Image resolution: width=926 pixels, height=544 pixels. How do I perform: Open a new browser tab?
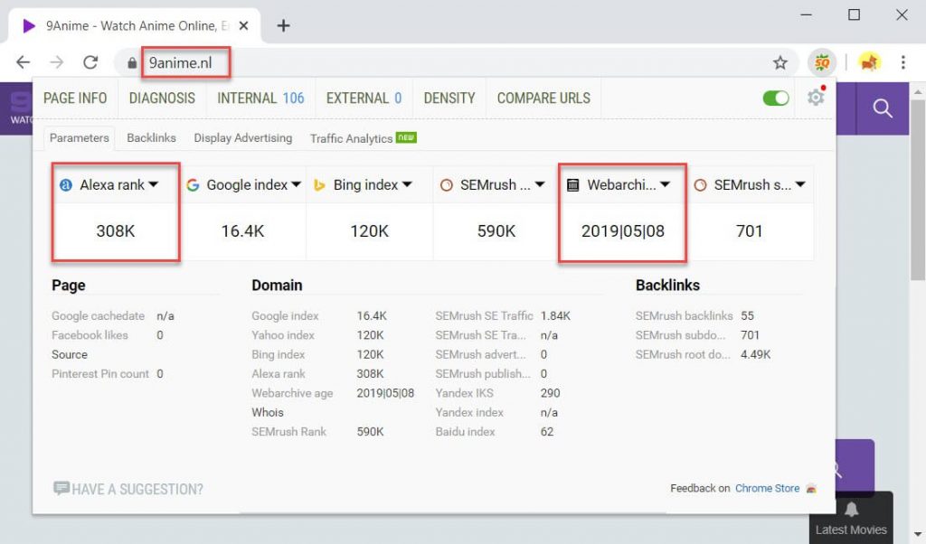pos(283,25)
